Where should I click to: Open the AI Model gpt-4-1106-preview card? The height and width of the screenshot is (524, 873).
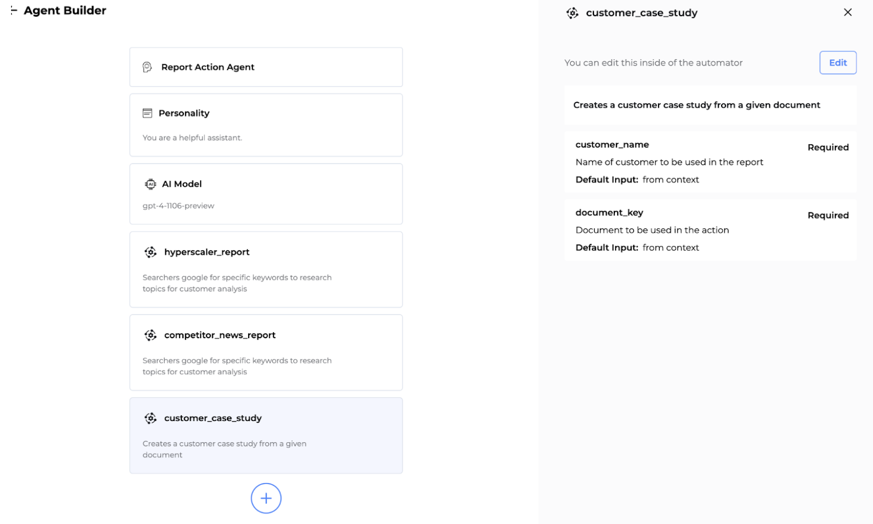[x=266, y=194]
